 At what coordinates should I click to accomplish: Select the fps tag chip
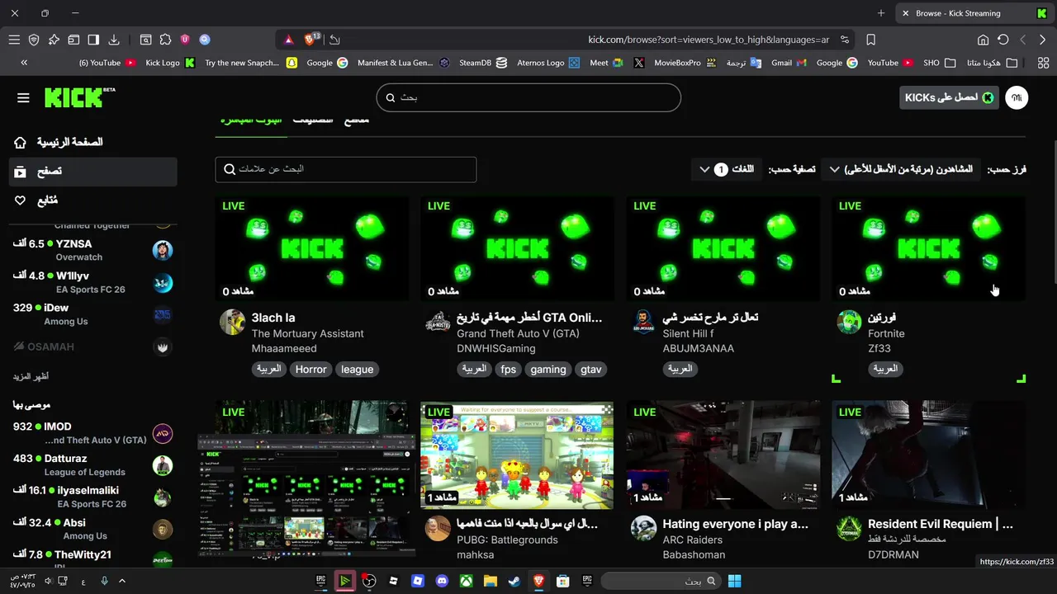509,370
